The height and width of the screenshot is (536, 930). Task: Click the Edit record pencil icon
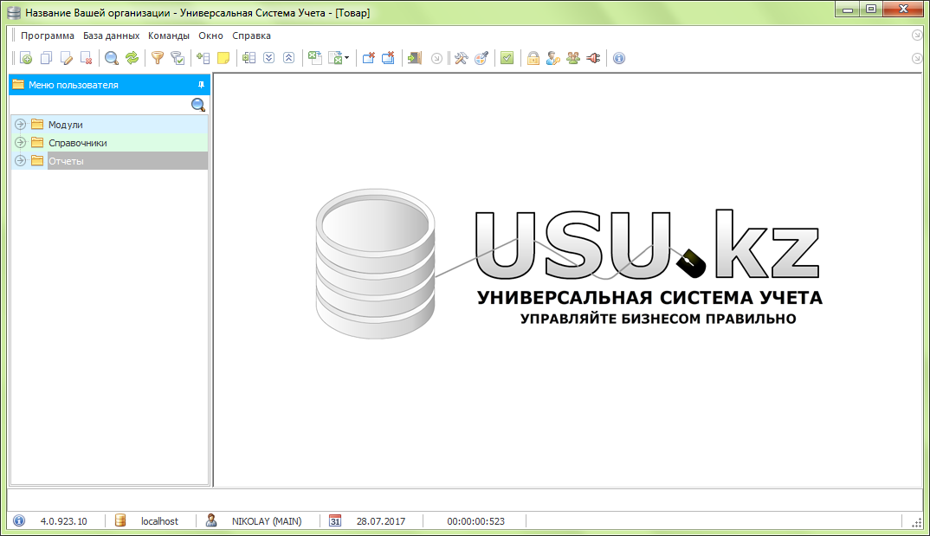[67, 58]
